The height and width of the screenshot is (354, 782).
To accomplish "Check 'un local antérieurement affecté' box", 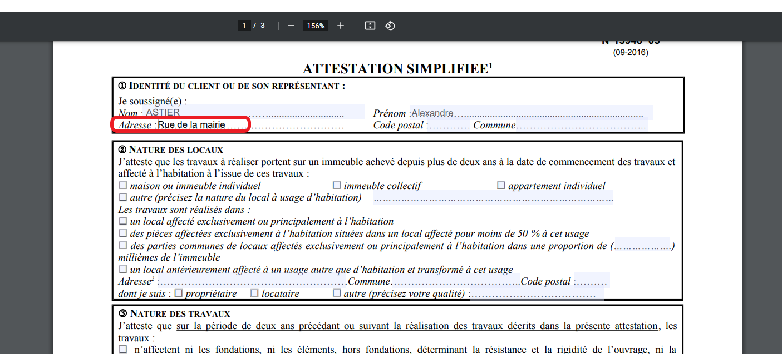I will coord(123,269).
